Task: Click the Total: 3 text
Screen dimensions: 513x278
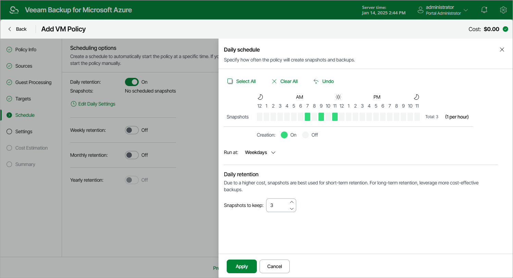Action: [432, 117]
